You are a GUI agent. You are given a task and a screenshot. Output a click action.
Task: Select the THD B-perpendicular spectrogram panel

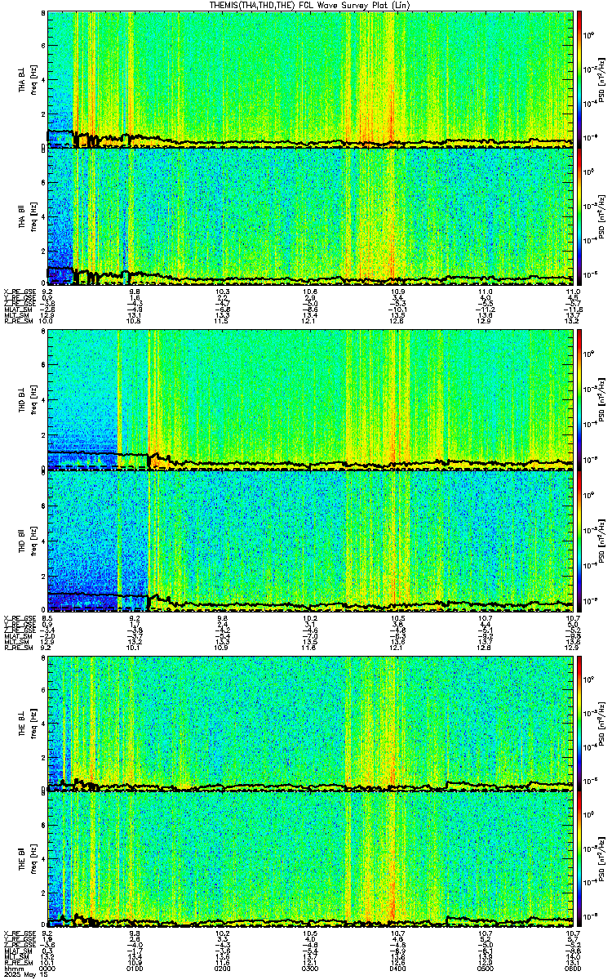pyautogui.click(x=311, y=400)
